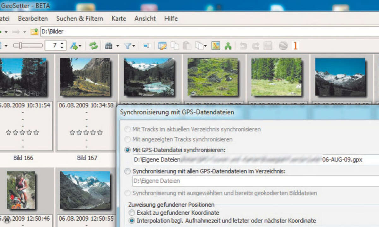Click the copy toolbar icon
The width and height of the screenshot is (379, 227).
[x=175, y=46]
